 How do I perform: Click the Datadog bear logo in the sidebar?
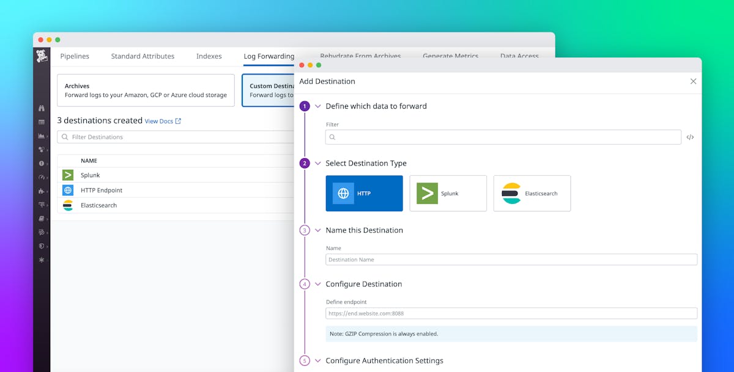tap(41, 54)
